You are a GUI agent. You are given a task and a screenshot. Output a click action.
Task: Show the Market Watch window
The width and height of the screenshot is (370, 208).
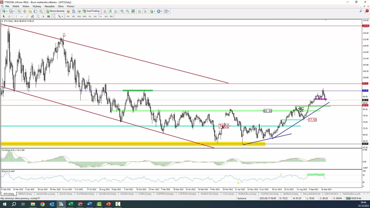pos(19,11)
